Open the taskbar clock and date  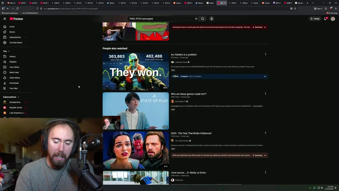[x=330, y=188]
